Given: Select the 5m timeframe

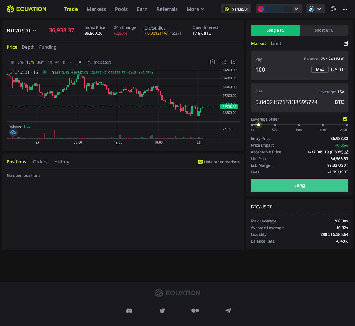Looking at the screenshot, I should click(20, 62).
